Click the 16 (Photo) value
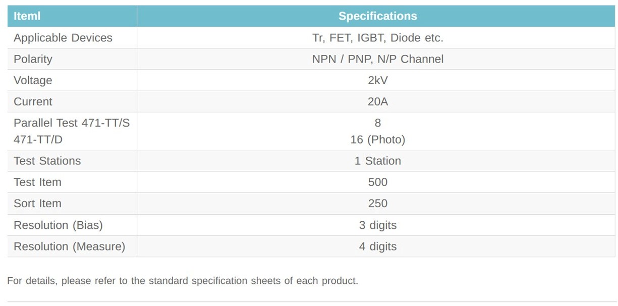The height and width of the screenshot is (306, 618). coord(377,140)
